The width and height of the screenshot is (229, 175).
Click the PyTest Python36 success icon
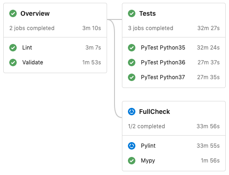click(x=132, y=62)
